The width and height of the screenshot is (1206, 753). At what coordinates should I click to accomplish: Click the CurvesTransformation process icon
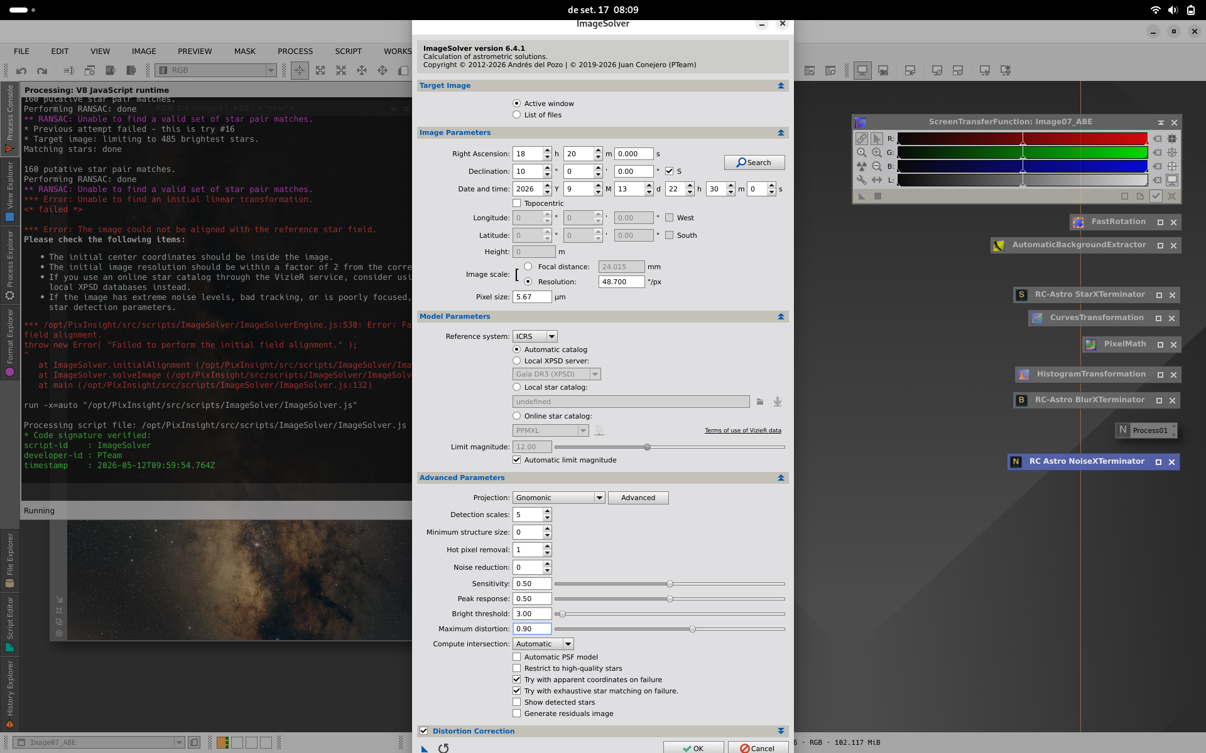click(x=1036, y=318)
